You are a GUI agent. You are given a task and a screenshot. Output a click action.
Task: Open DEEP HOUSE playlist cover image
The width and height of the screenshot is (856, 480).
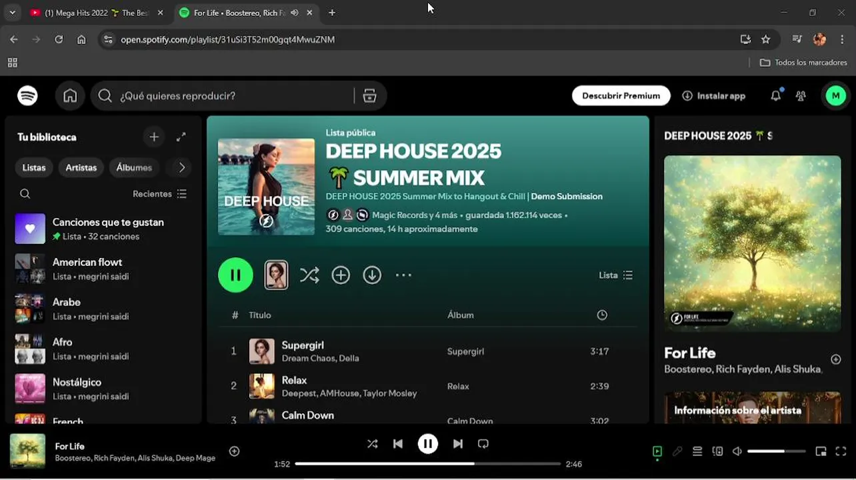click(x=266, y=187)
